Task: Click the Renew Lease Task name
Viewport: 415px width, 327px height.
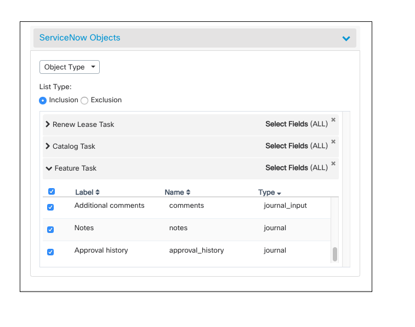Action: coord(83,124)
